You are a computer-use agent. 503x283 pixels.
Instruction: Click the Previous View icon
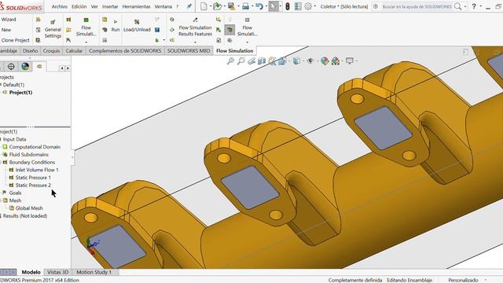pos(251,61)
